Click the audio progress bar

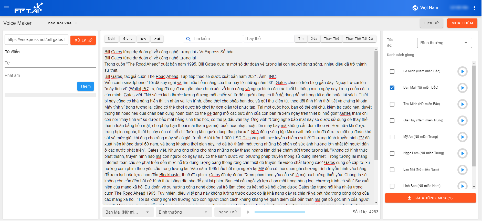(x=280, y=212)
